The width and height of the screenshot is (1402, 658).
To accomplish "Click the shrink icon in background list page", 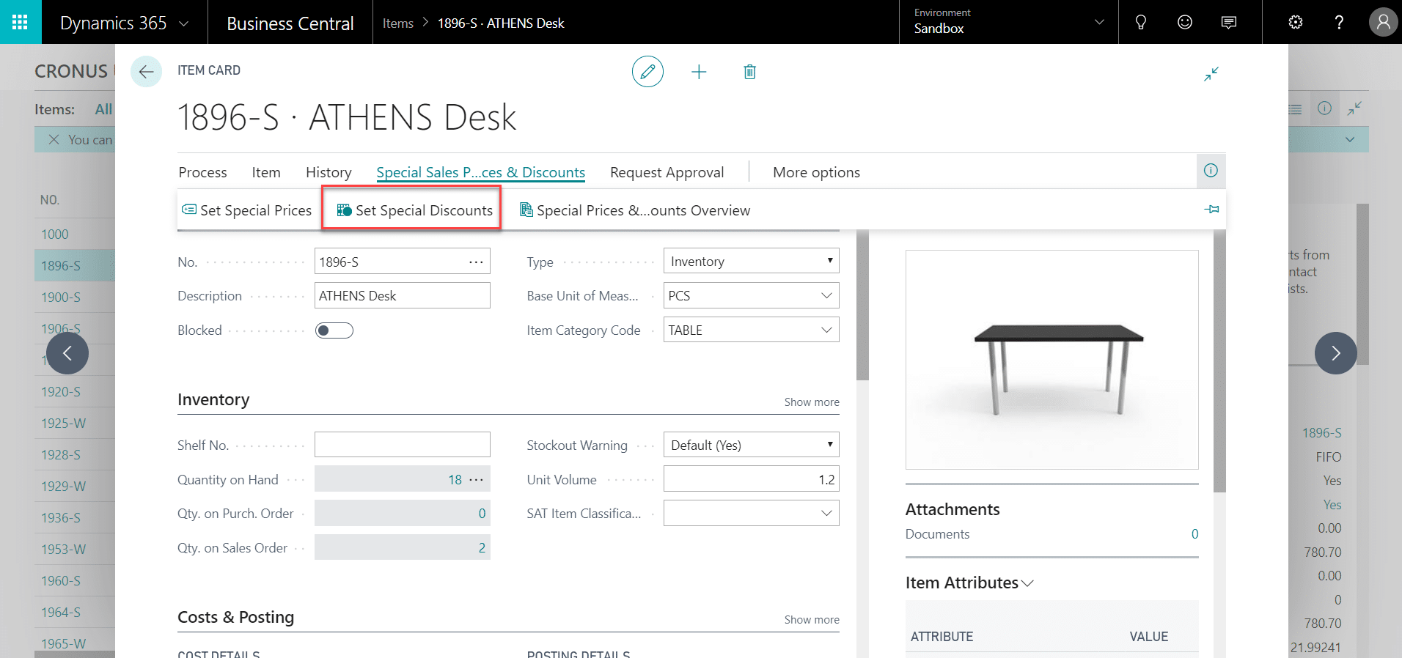I will tap(1354, 108).
